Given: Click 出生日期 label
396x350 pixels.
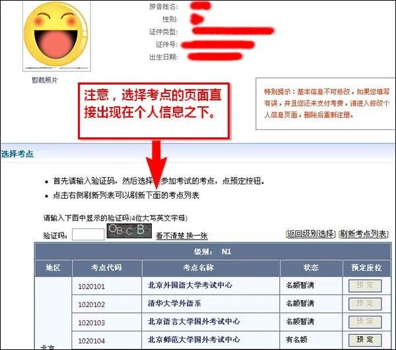Looking at the screenshot, I should pyautogui.click(x=164, y=57).
